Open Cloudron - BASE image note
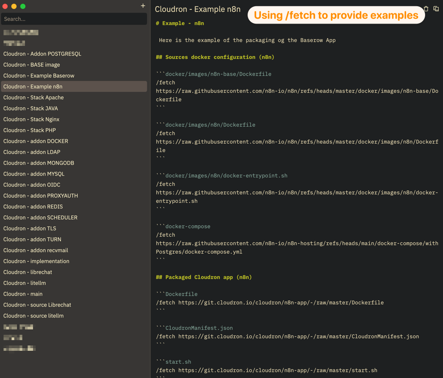The width and height of the screenshot is (443, 378). click(74, 65)
